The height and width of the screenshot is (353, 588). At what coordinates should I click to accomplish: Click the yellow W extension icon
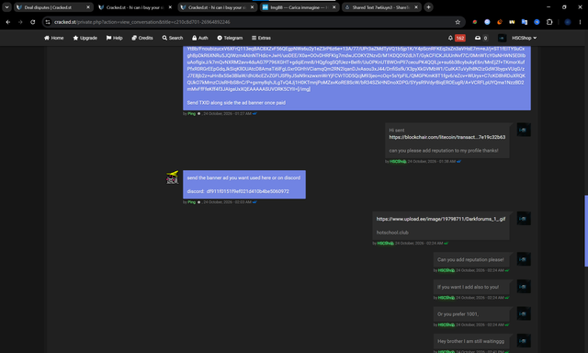[x=512, y=22]
